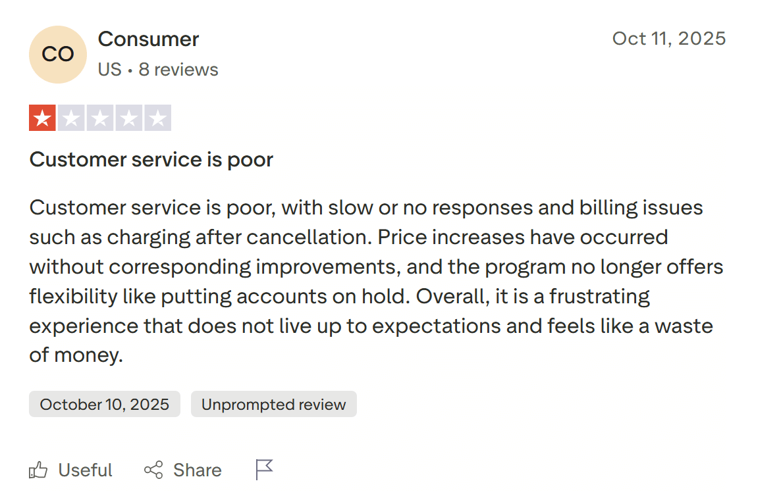Click the fifth star of the rating row

[x=157, y=117]
